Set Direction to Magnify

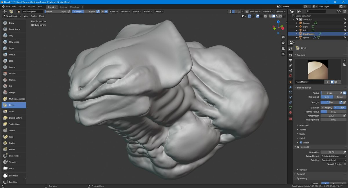(327, 108)
